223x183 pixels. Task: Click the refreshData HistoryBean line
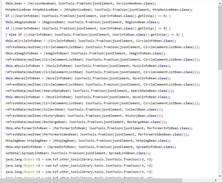(x=84, y=116)
